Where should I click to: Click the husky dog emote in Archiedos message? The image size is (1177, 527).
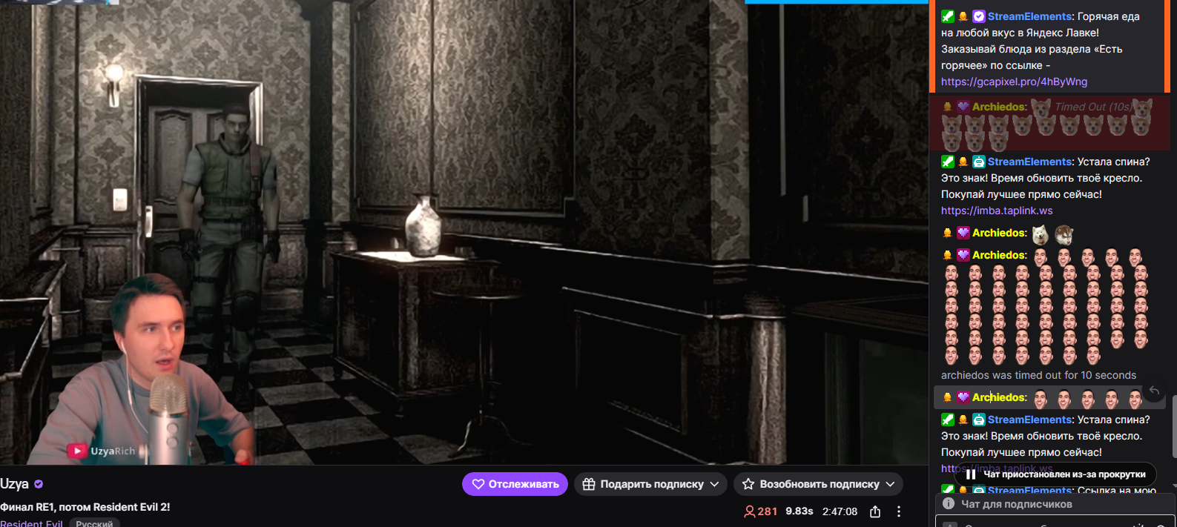pos(1064,234)
